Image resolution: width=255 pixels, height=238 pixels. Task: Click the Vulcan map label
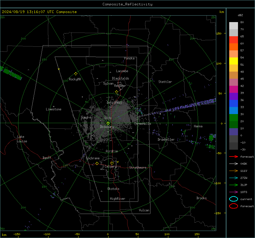144,210
